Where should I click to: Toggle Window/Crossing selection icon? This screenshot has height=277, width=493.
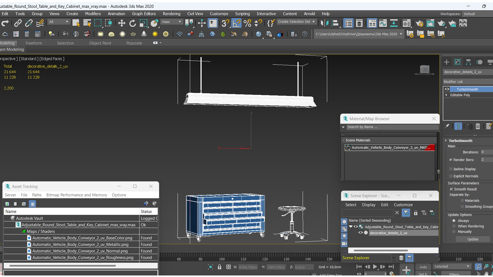pos(108,23)
